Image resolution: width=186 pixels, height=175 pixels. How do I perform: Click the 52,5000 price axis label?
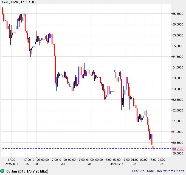point(178,100)
